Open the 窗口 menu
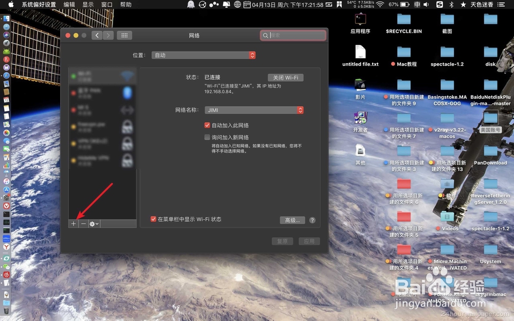 tap(106, 4)
